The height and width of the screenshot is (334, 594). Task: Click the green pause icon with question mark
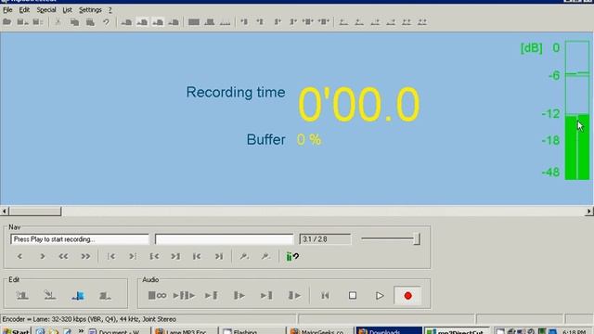tap(292, 257)
